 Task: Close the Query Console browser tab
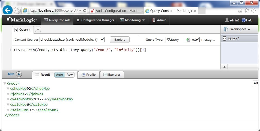click(195, 11)
